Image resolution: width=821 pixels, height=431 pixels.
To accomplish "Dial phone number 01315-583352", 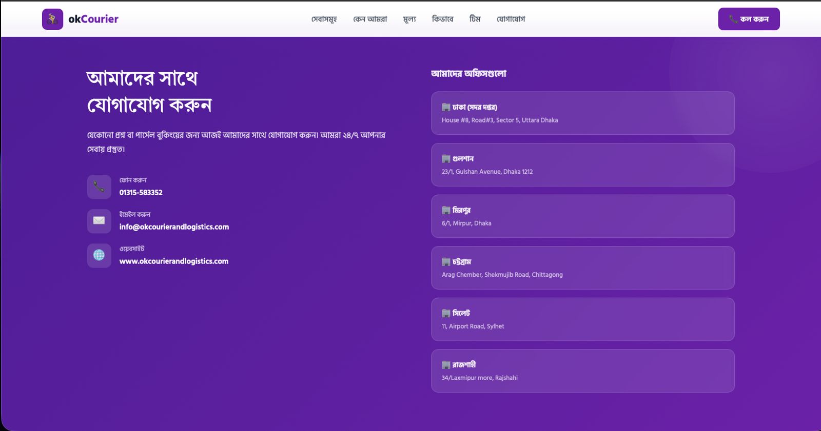I will 141,193.
